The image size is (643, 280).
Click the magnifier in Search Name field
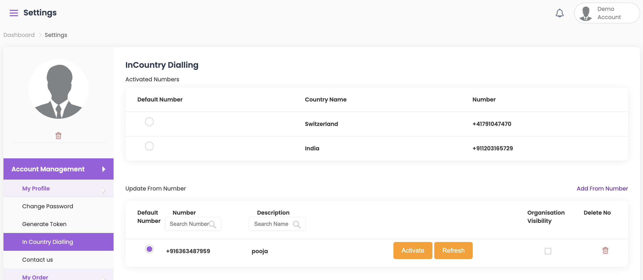click(297, 224)
